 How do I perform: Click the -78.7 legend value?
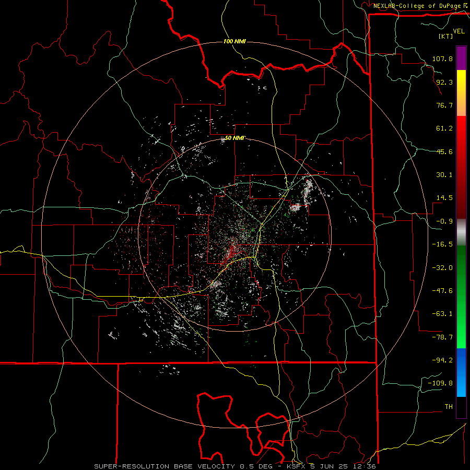point(442,337)
